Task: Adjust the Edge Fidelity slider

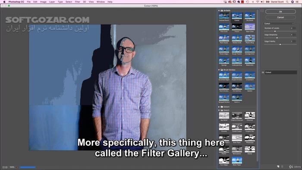Action: pos(280,44)
